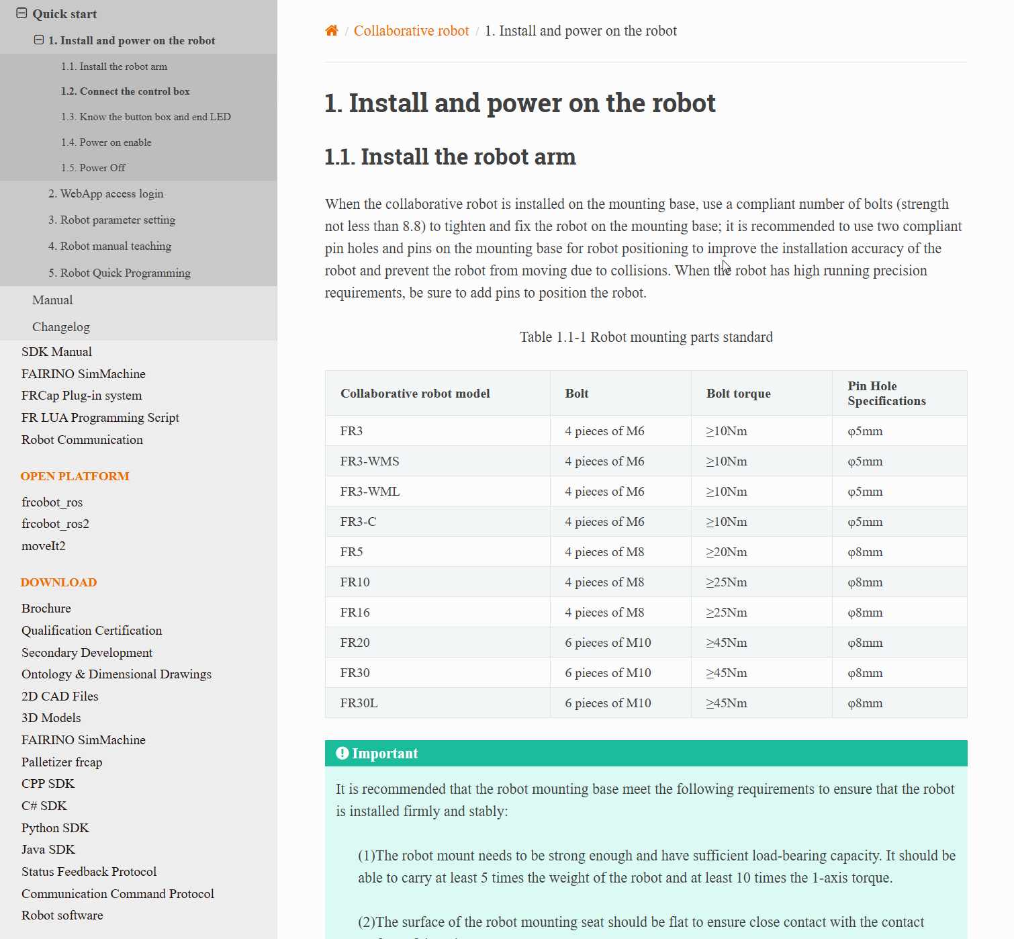Open the Collaborative robot breadcrumb link
Screen dimensions: 1014x939
[411, 31]
